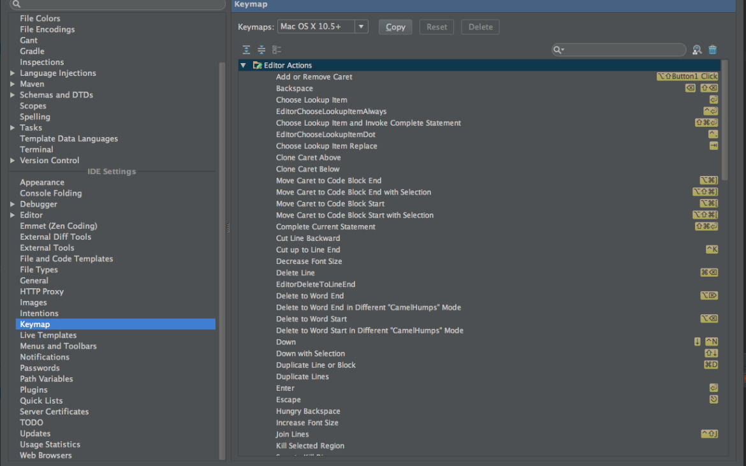Click the disabled Reset button

click(x=436, y=27)
